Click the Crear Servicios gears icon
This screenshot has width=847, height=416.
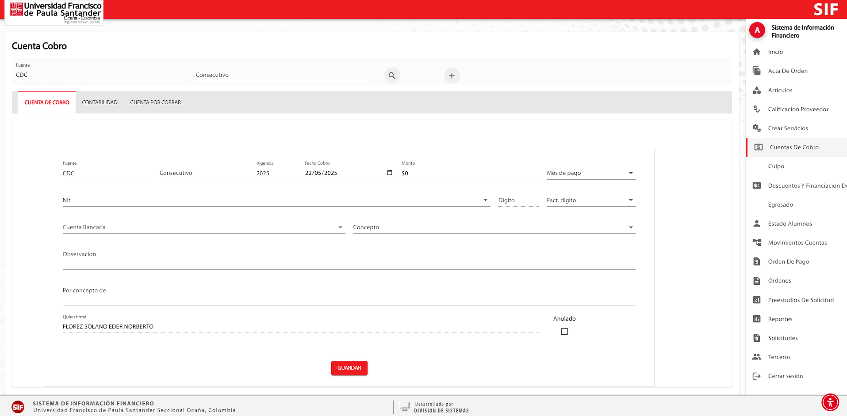tap(757, 128)
